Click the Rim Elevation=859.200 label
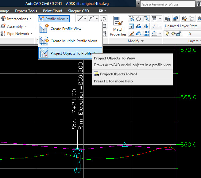The height and width of the screenshot is (178, 201). click(81, 96)
